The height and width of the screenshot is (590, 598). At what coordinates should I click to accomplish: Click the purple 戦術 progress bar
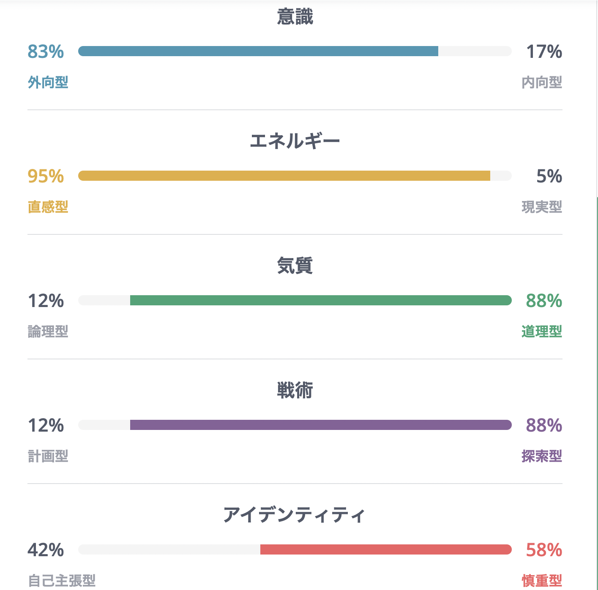tap(321, 425)
